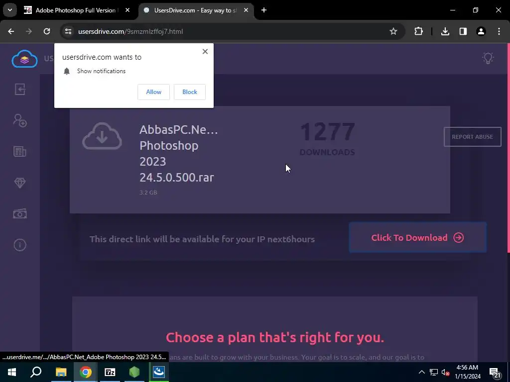Show the Chrome downloads icon
The image size is (510, 382).
tap(445, 31)
